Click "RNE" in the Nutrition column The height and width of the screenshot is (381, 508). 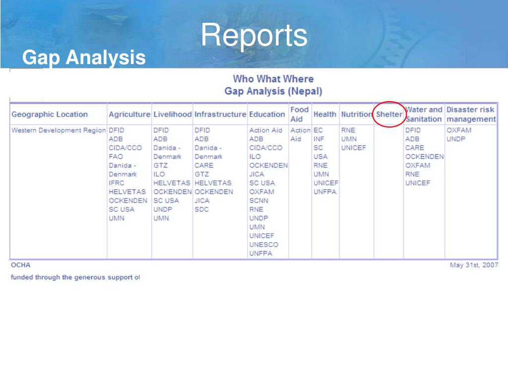pyautogui.click(x=348, y=130)
